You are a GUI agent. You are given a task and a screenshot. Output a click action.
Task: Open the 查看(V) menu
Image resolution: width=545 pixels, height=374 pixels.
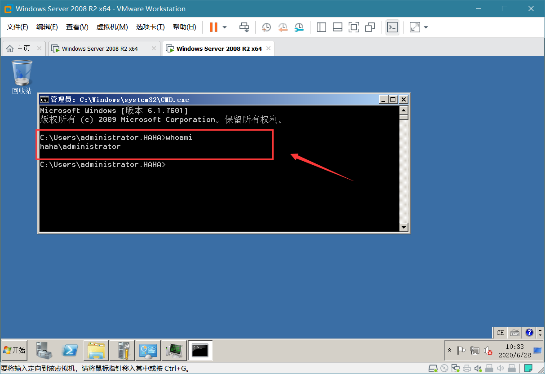click(77, 27)
